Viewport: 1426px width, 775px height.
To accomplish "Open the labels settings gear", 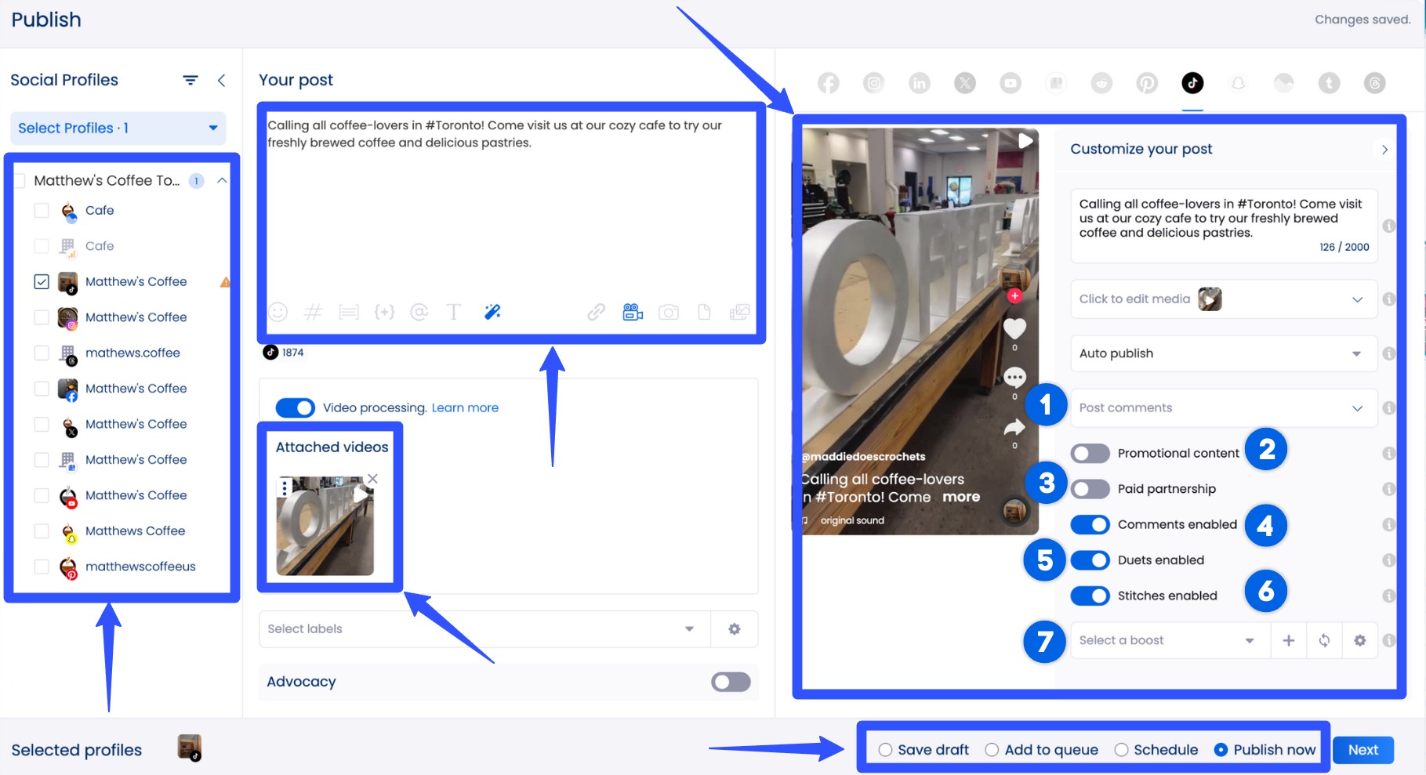I will [x=734, y=628].
